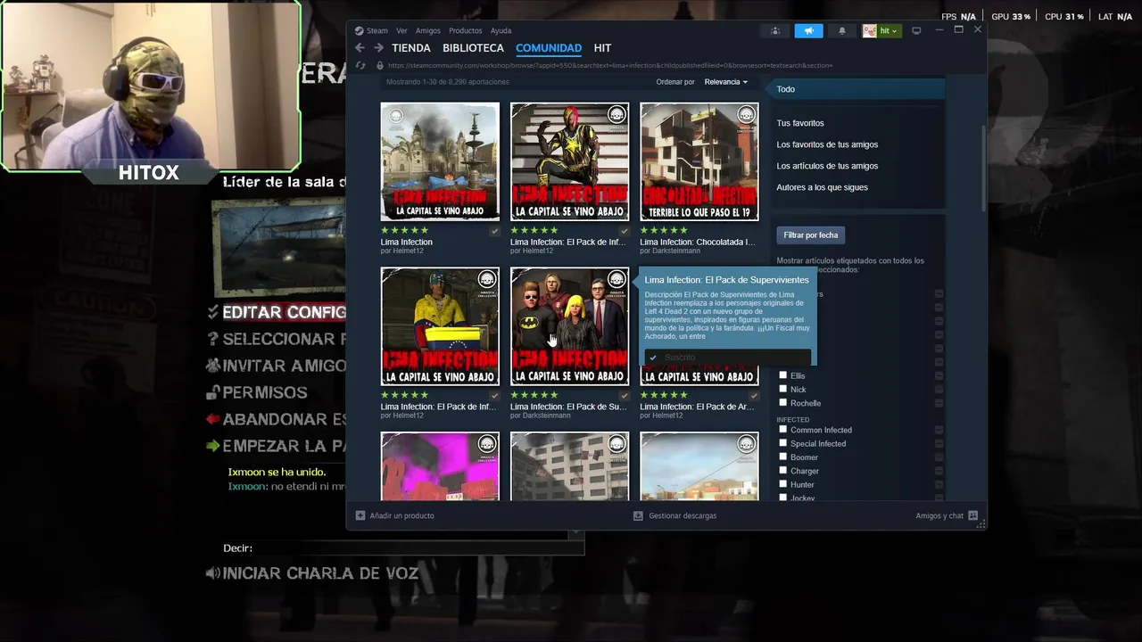Click the plus icon beside Añadir un producto
The height and width of the screenshot is (642, 1142).
pyautogui.click(x=360, y=515)
